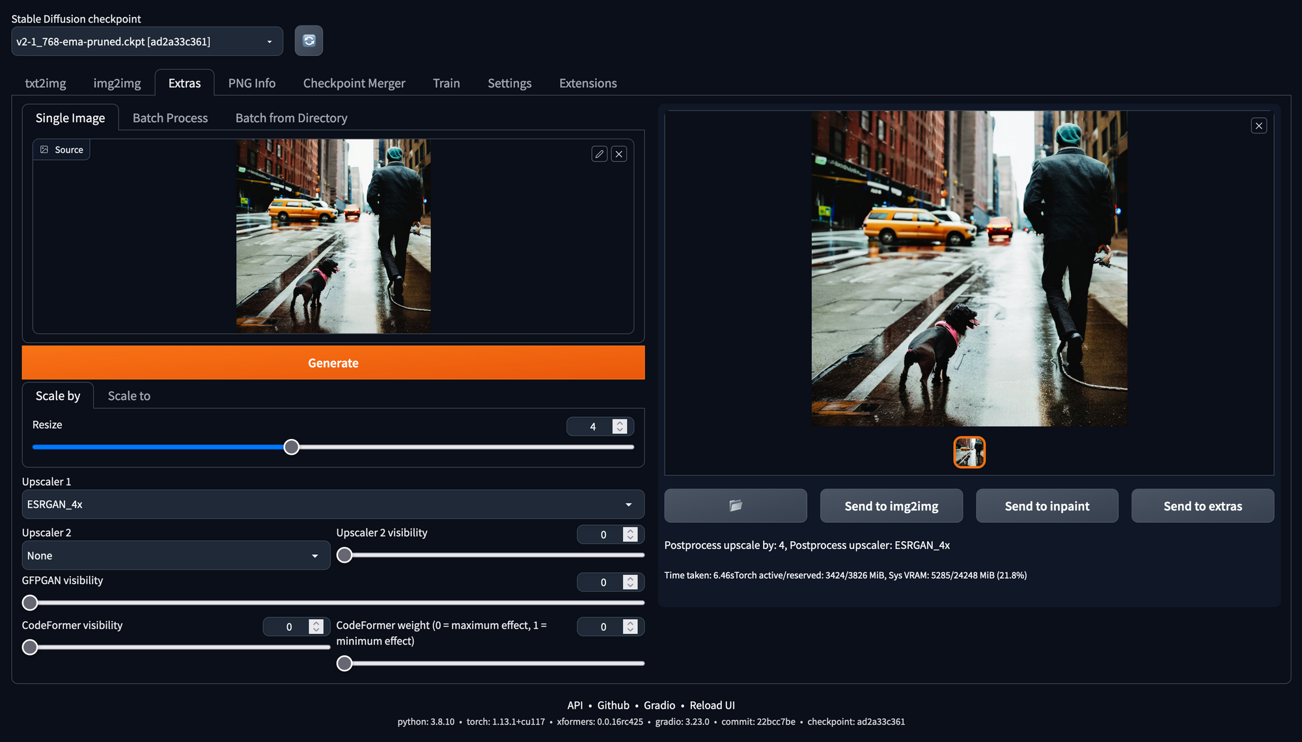The width and height of the screenshot is (1302, 742).
Task: Open the Reload UI footer link
Action: click(x=712, y=706)
